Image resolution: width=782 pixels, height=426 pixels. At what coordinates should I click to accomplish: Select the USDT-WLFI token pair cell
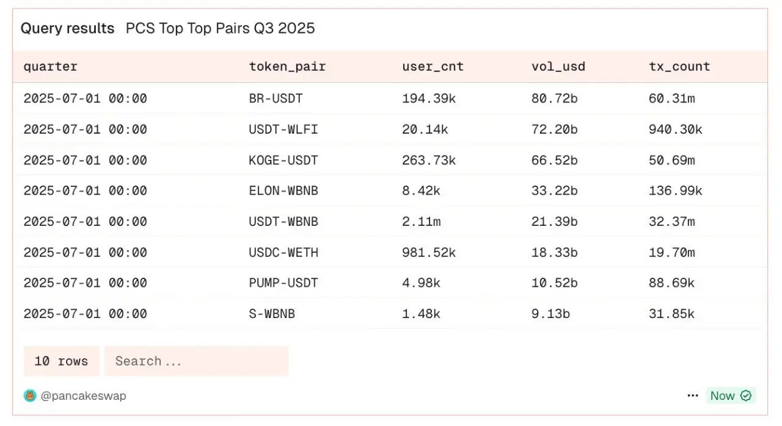(283, 129)
